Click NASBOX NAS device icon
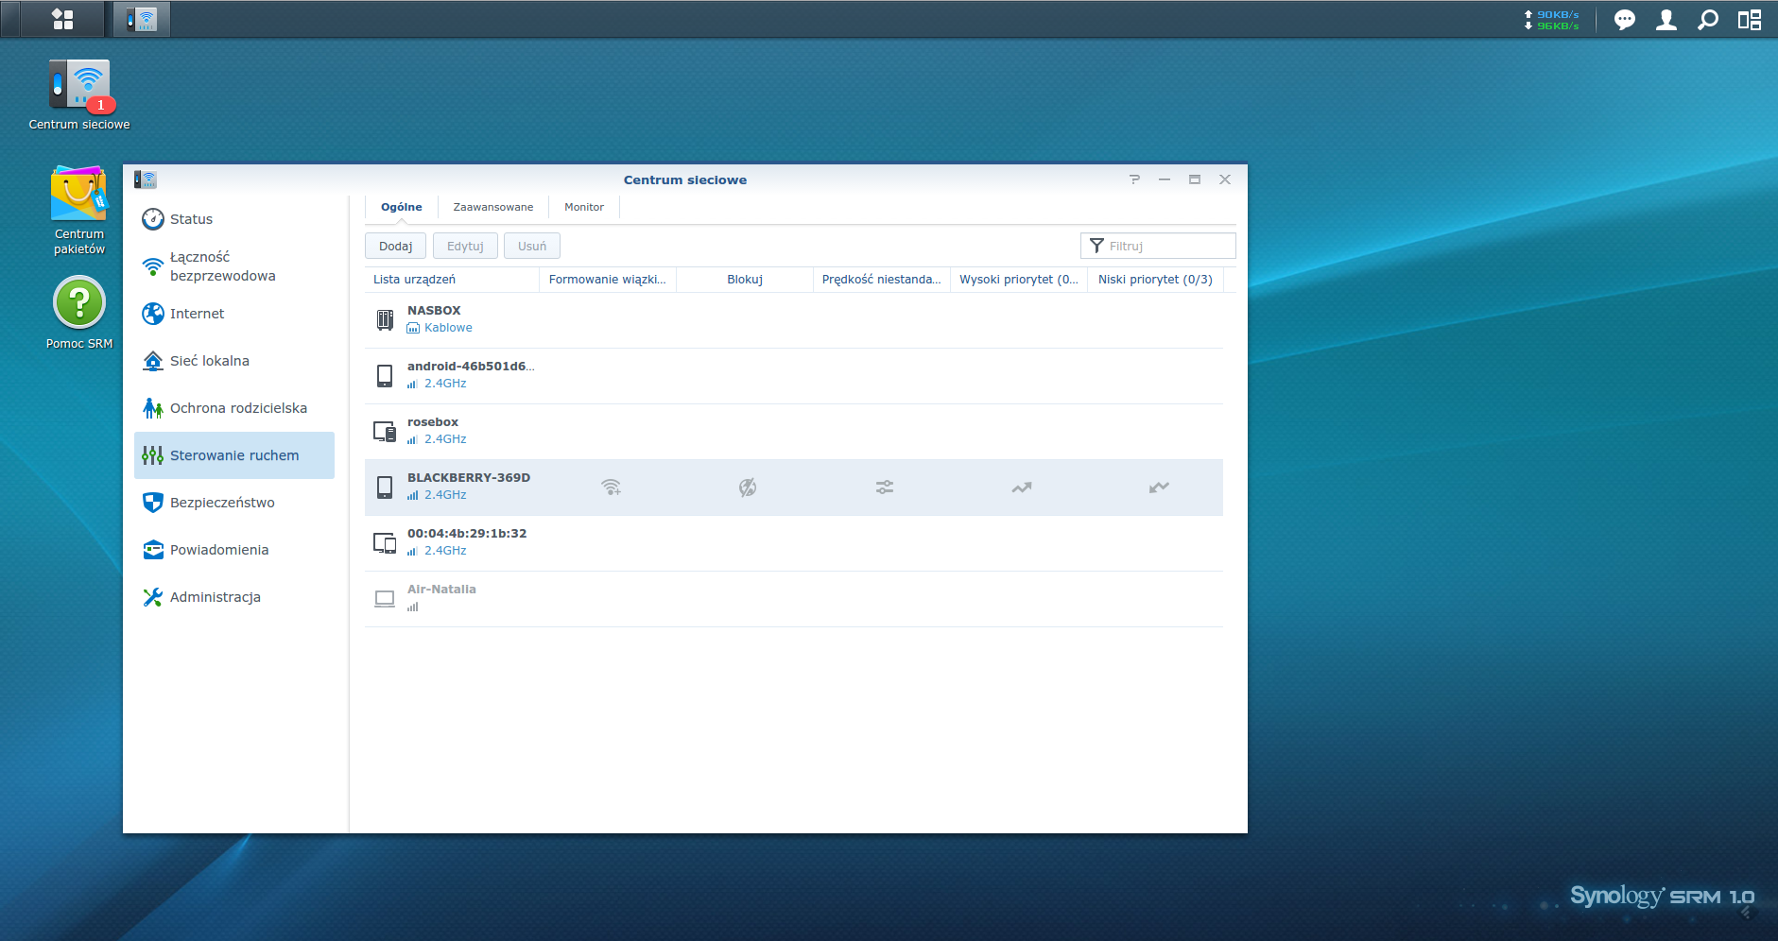Image resolution: width=1778 pixels, height=941 pixels. click(385, 320)
